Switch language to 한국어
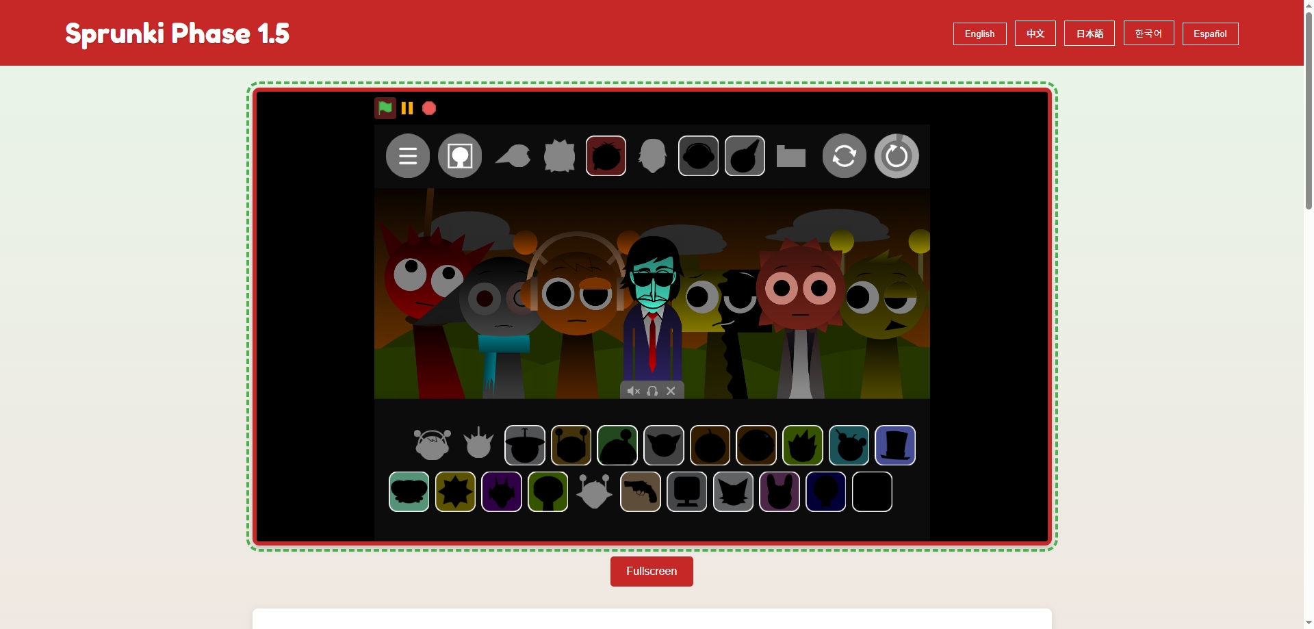Screen dimensions: 1314x629 pyautogui.click(x=1147, y=33)
